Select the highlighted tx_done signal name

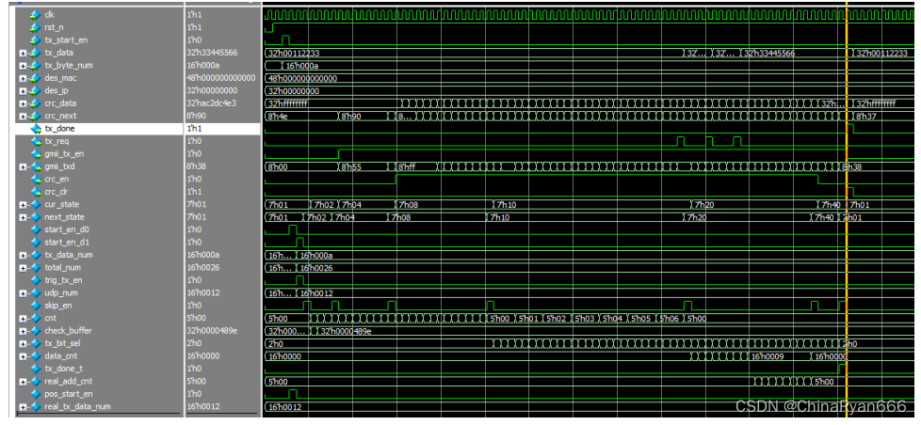pyautogui.click(x=59, y=129)
